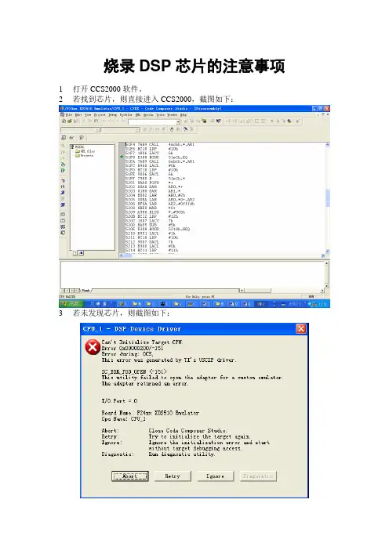The image size is (389, 550).
Task: Close the CPU_1 DSP Device Driver dialog
Action: click(301, 328)
